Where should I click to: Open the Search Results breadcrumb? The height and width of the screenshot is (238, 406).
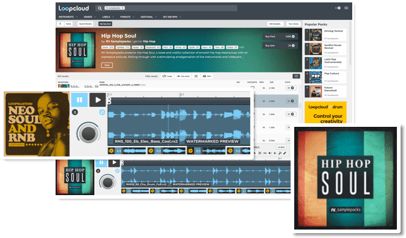85,24
